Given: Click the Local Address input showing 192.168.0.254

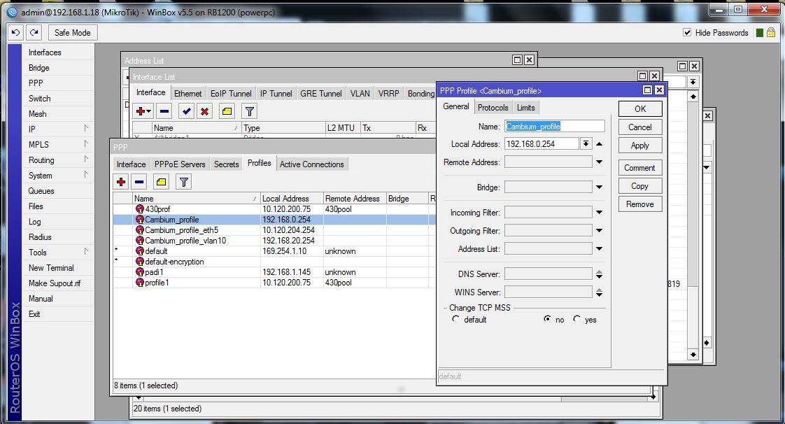Looking at the screenshot, I should click(542, 143).
